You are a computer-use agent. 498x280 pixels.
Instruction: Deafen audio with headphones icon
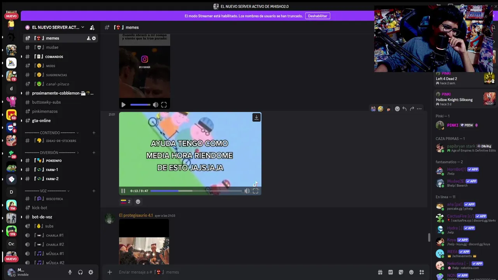pos(80,272)
